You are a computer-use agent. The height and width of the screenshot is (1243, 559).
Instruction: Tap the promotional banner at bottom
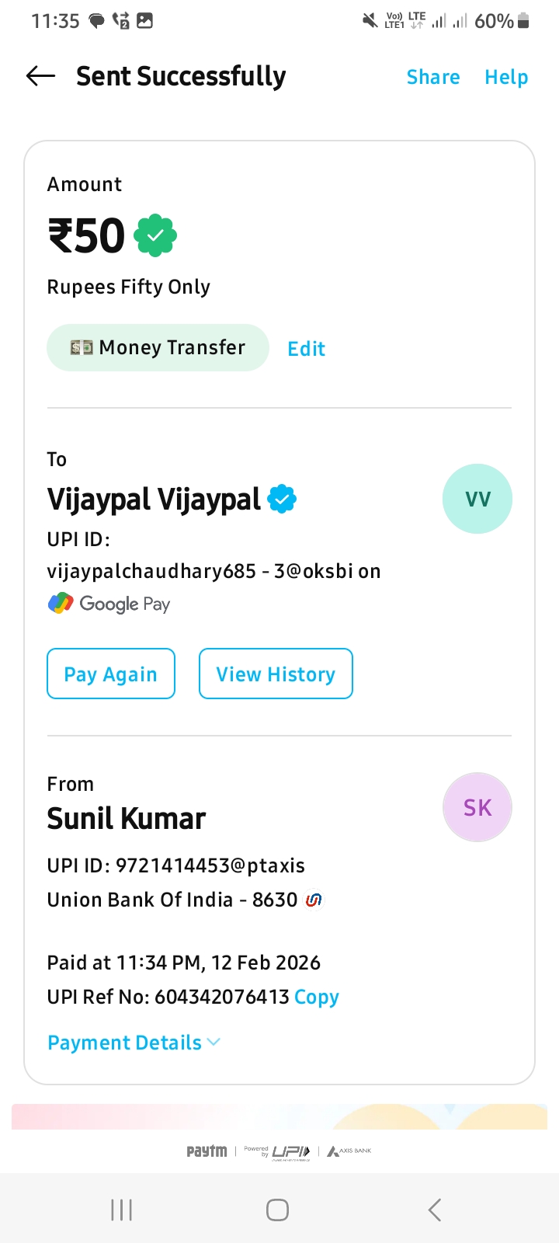pos(279,1116)
